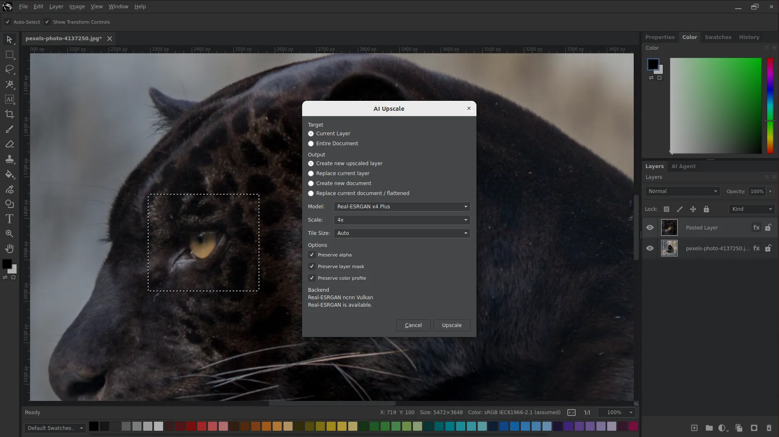Open the Opacity dropdown arrow
Image resolution: width=779 pixels, height=437 pixels.
[x=770, y=191]
